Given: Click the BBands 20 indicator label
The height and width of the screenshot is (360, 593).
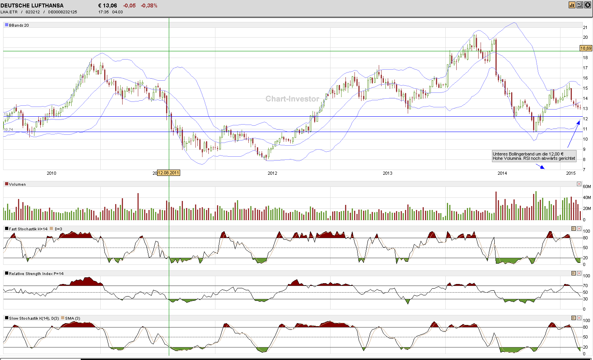Looking at the screenshot, I should pyautogui.click(x=19, y=25).
